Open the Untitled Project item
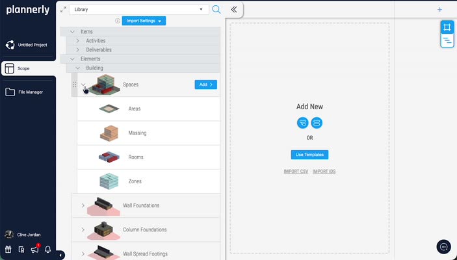This screenshot has height=260, width=457. (27, 45)
